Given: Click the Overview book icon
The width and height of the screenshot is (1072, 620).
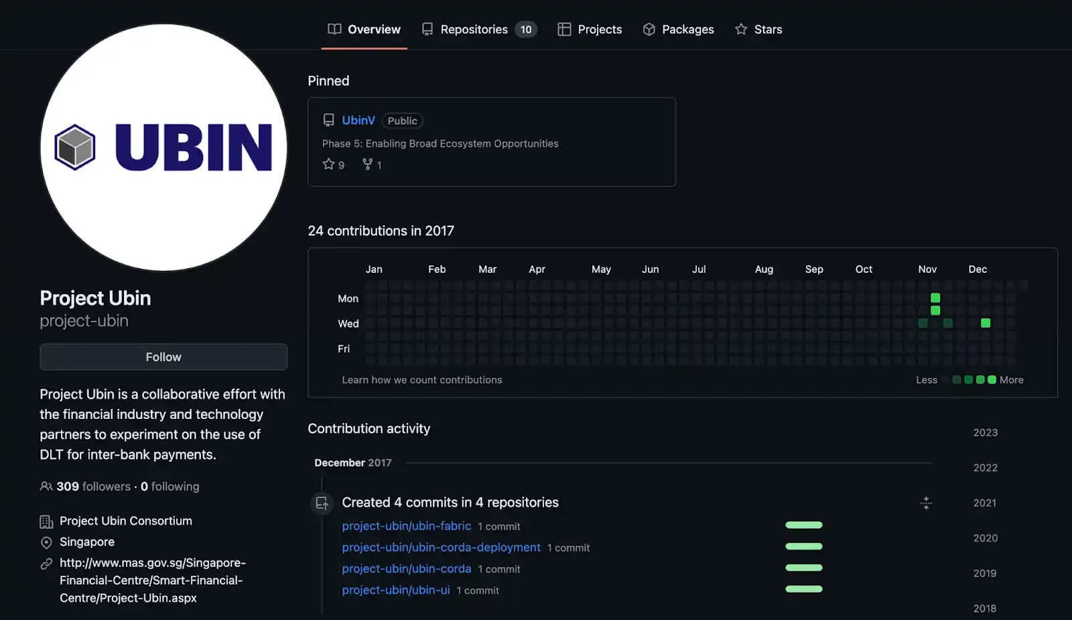Looking at the screenshot, I should [334, 29].
